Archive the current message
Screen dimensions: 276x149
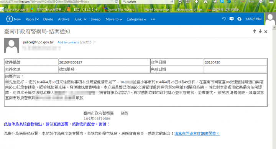pyautogui.click(x=64, y=19)
